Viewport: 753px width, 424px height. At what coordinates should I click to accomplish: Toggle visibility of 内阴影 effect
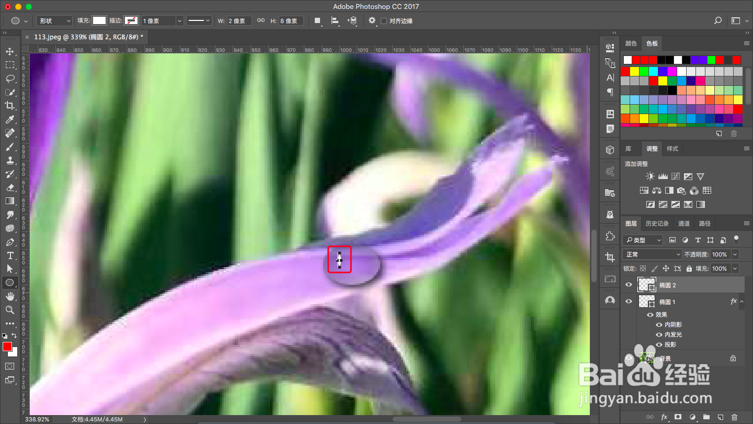[x=659, y=325]
